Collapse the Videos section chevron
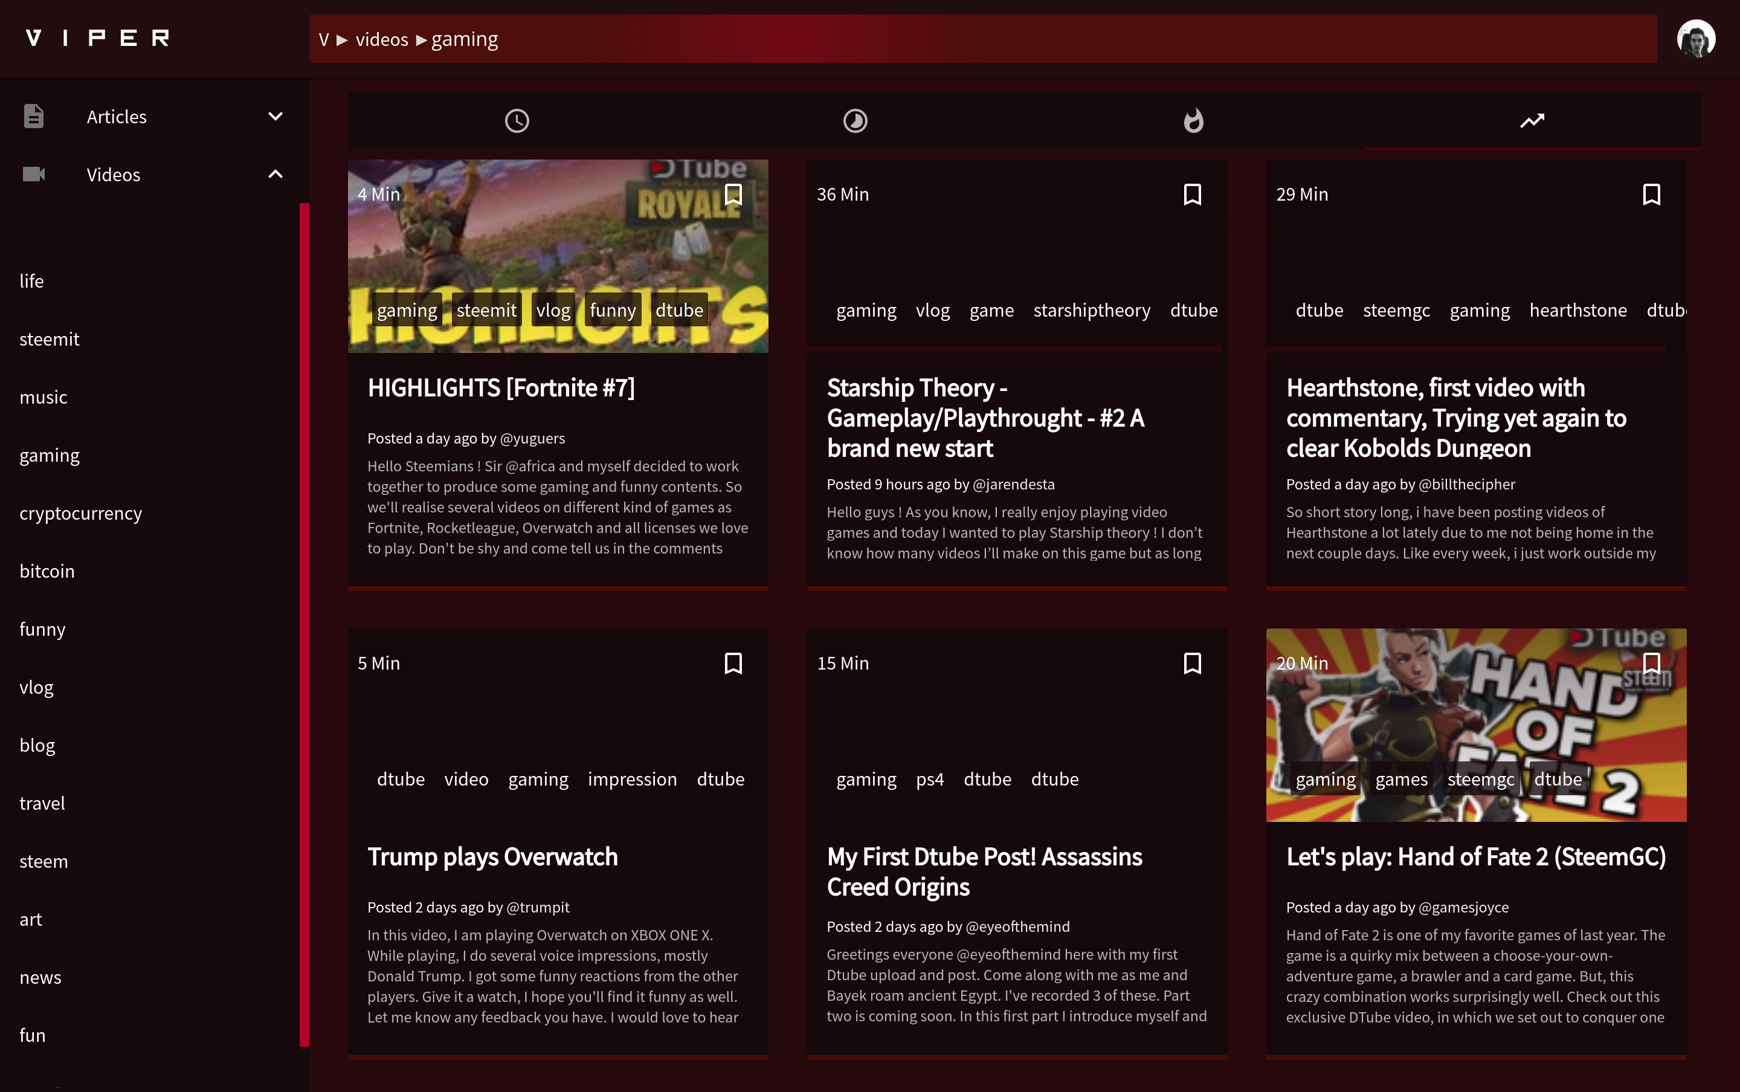 [x=275, y=174]
